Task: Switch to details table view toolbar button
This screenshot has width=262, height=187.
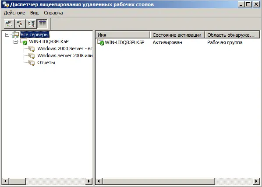Action: (x=42, y=24)
